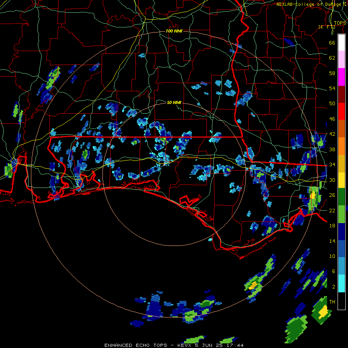Viewport: 348px width, 348px height.
Task: Click the 30 legend value
Action: pos(332,180)
